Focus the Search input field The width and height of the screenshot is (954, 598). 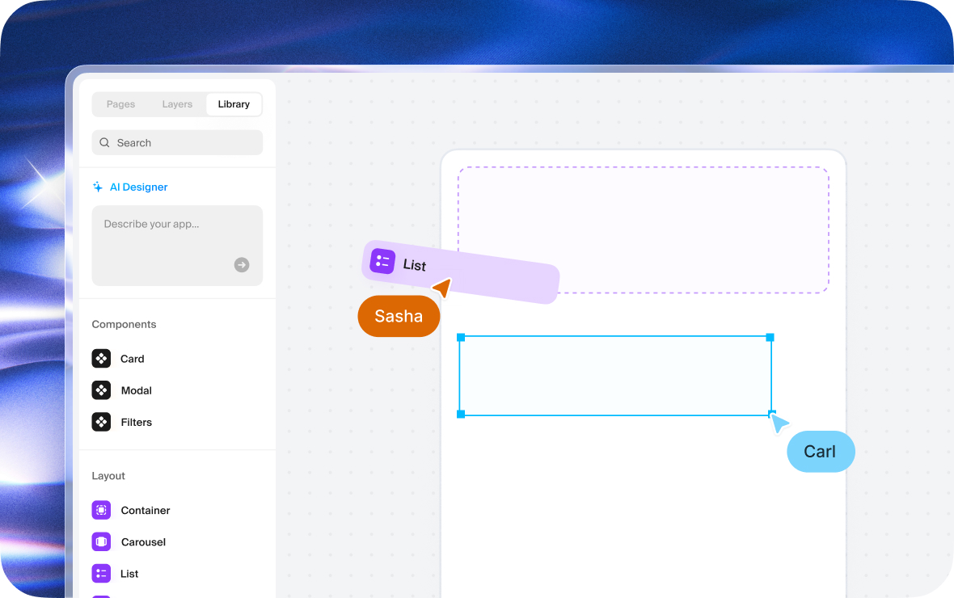tap(186, 143)
